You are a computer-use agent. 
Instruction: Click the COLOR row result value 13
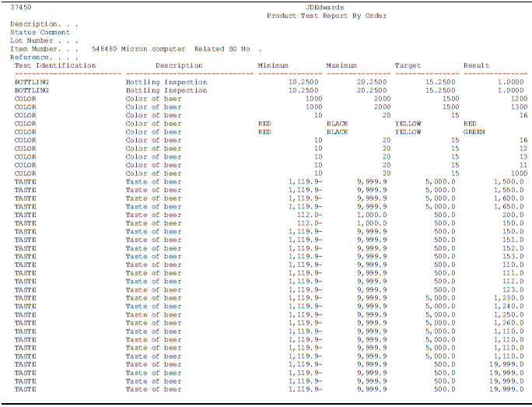(523, 157)
